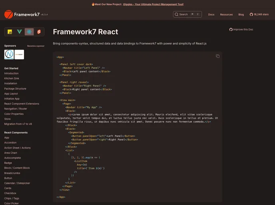Open the Color Picker page
The height and width of the screenshot is (205, 275).
coord(12,203)
